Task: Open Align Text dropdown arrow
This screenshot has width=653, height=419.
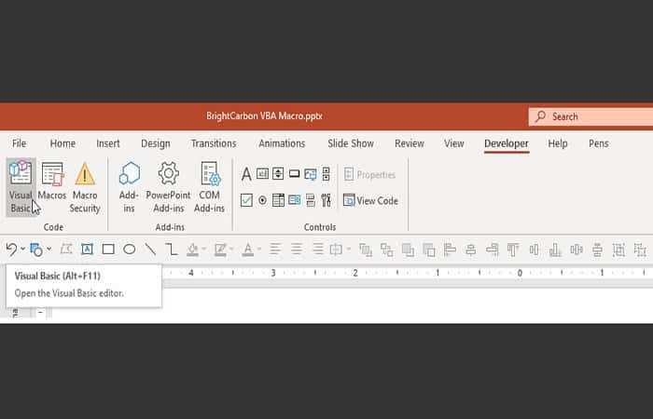Action: click(349, 250)
